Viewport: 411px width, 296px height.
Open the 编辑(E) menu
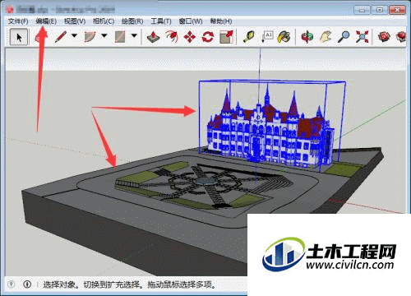coord(46,21)
